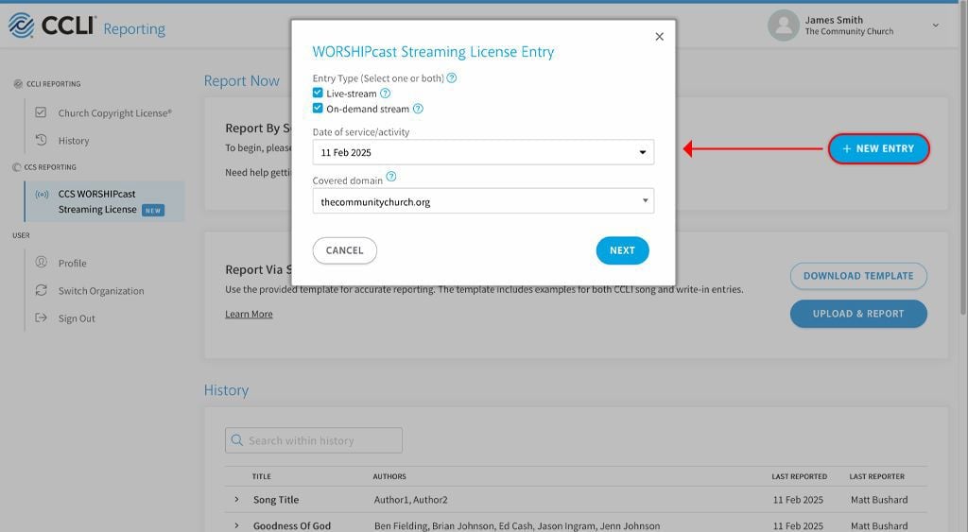
Task: Expand the Goodness Of God history row
Action: click(236, 525)
